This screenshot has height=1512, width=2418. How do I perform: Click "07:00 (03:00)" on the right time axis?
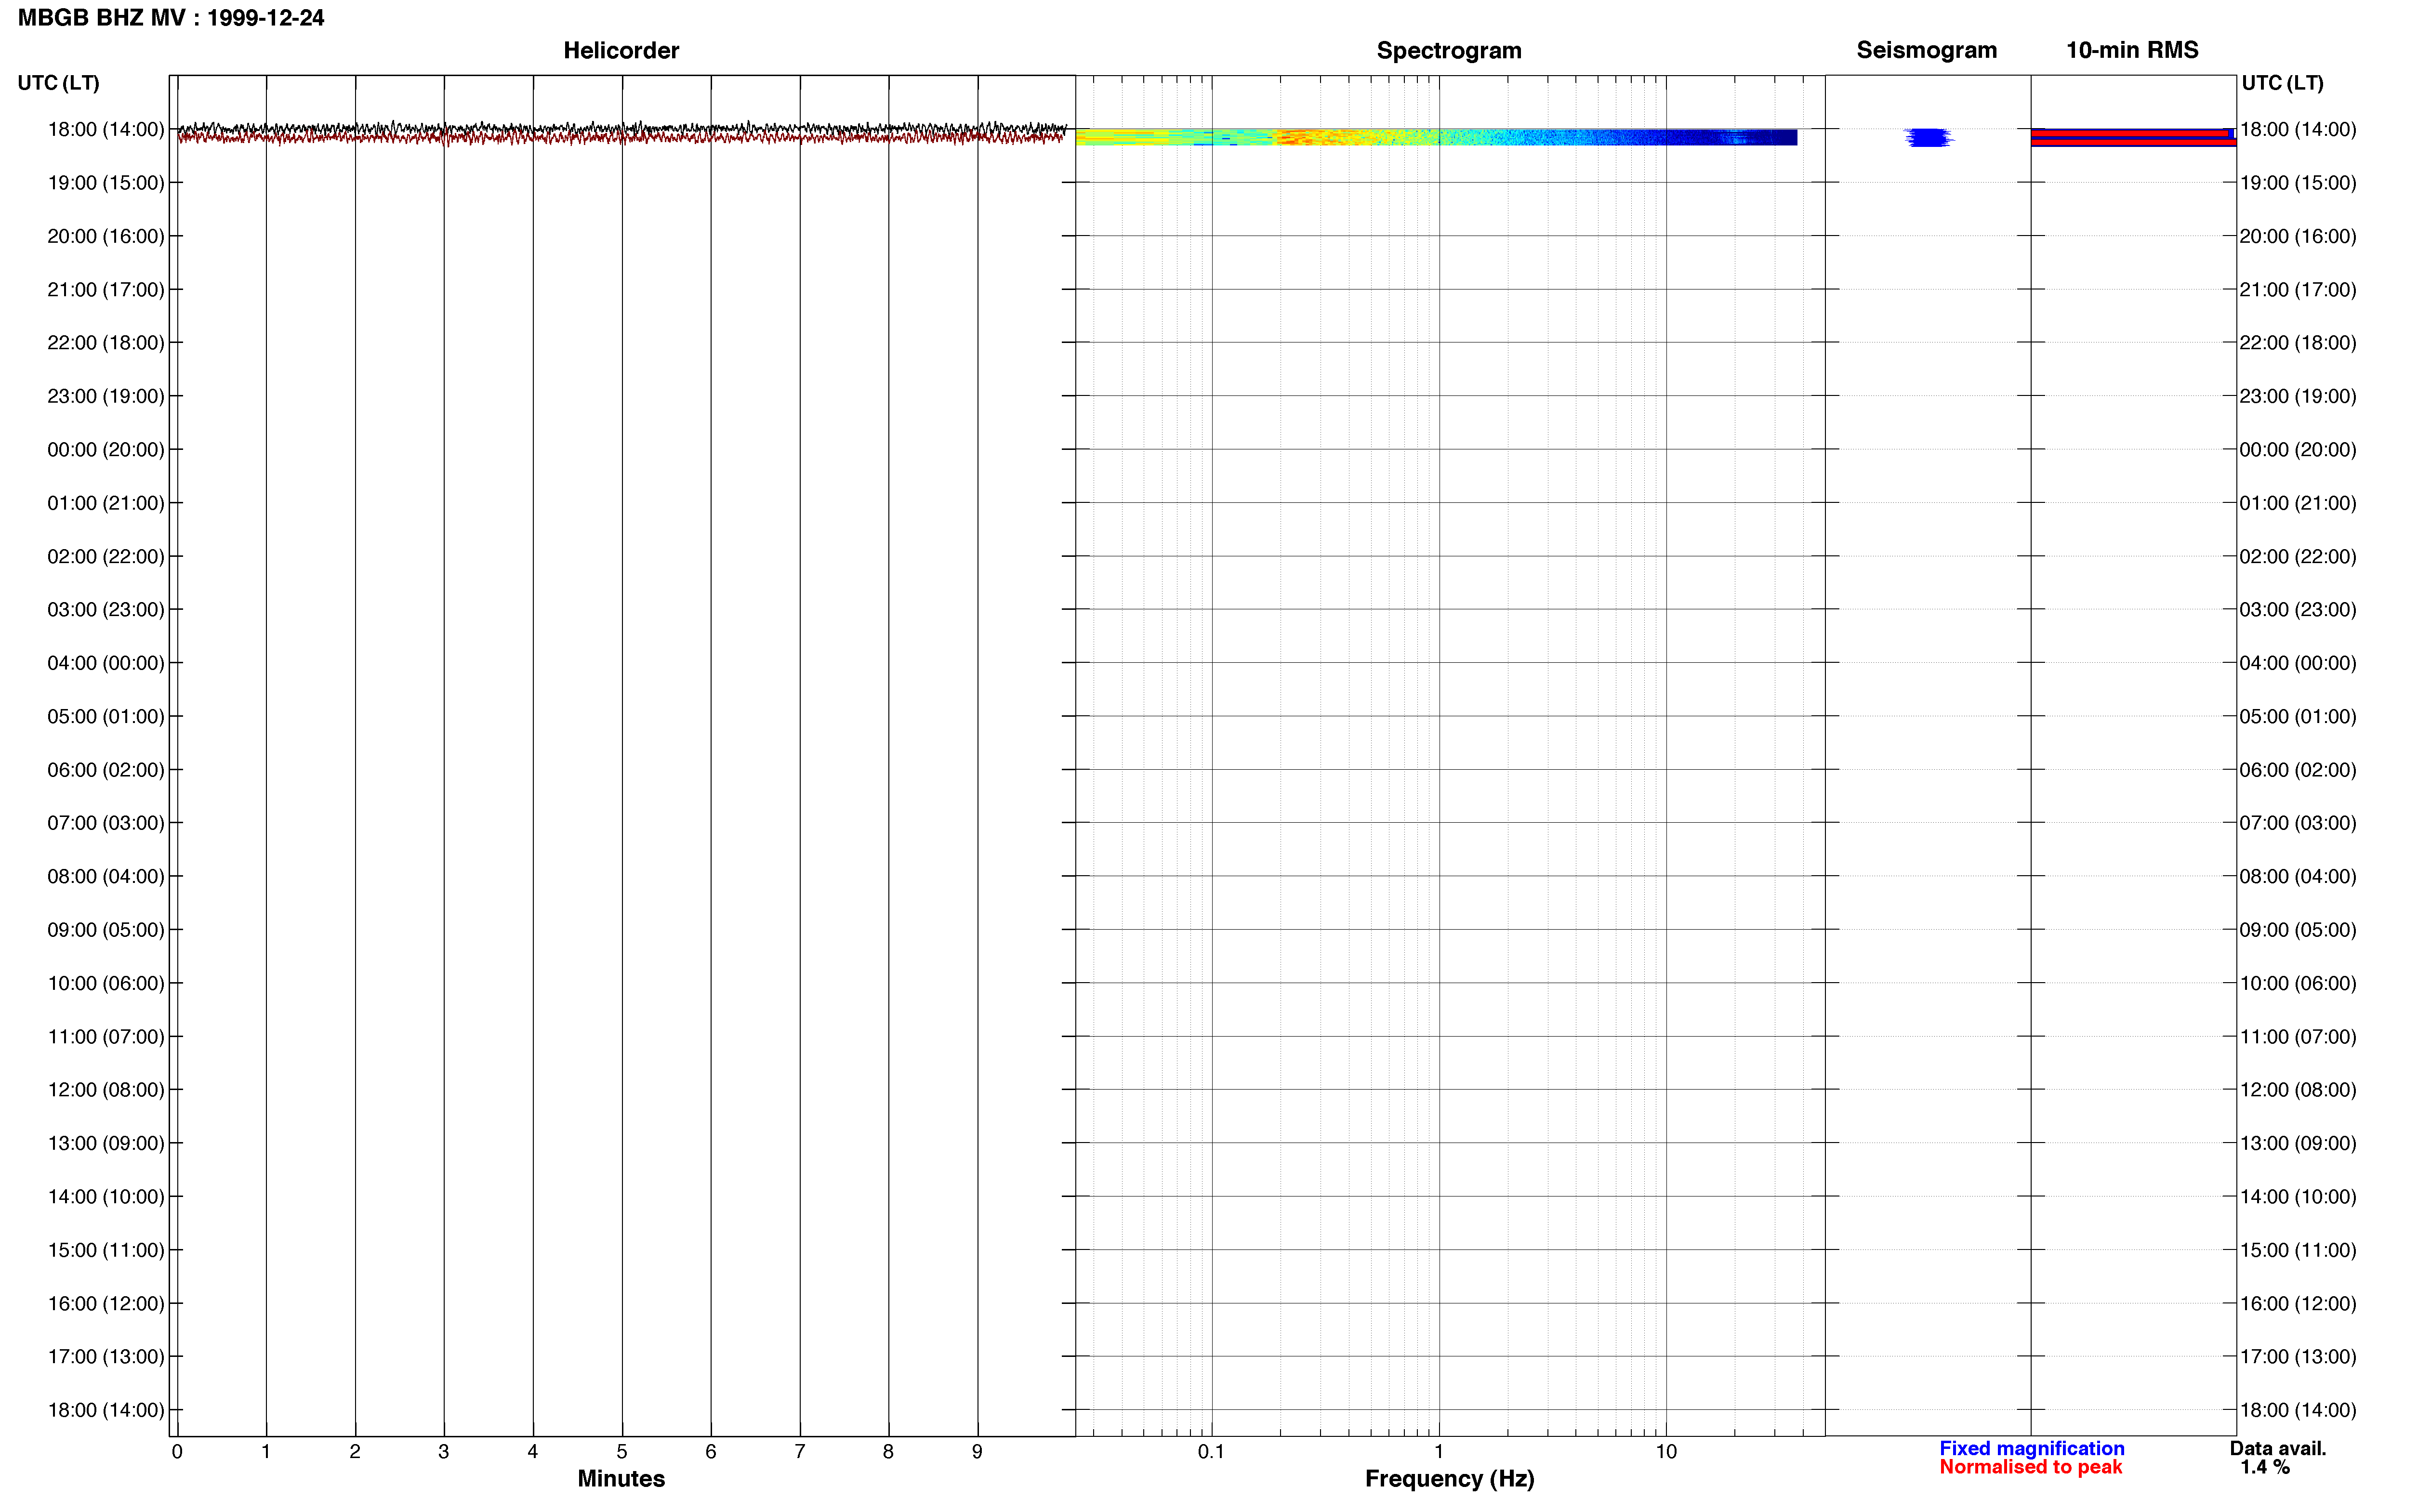click(x=2298, y=823)
